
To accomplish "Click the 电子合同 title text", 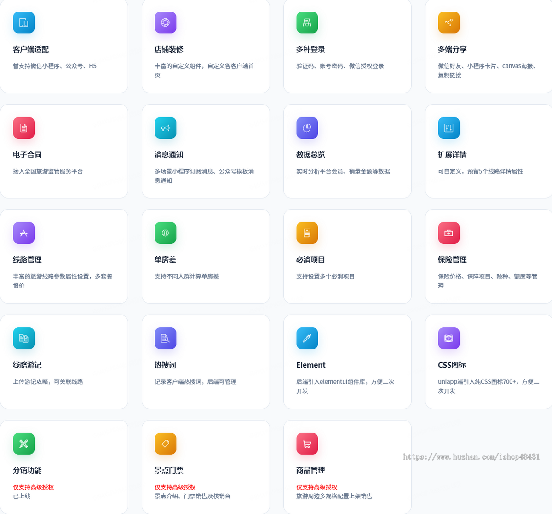I will coord(27,155).
